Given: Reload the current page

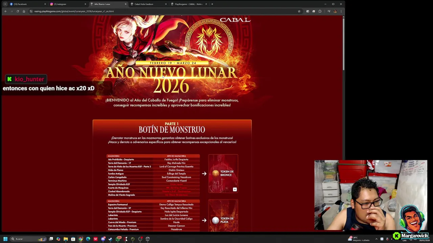Looking at the screenshot, I should pos(18,11).
